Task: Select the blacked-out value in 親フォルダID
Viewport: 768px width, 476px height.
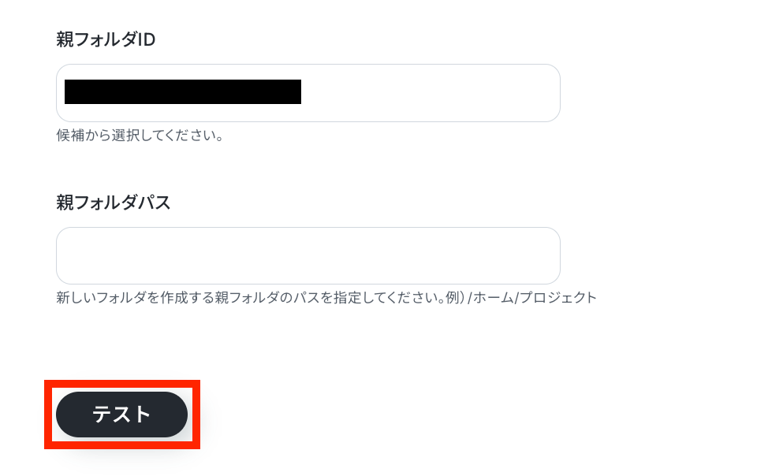Action: click(183, 91)
